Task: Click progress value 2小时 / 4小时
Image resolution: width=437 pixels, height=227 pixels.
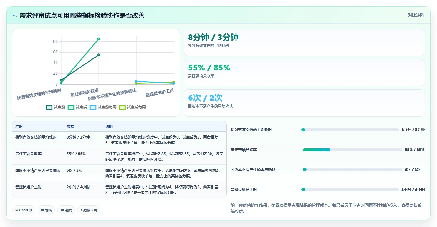Action: [413, 190]
